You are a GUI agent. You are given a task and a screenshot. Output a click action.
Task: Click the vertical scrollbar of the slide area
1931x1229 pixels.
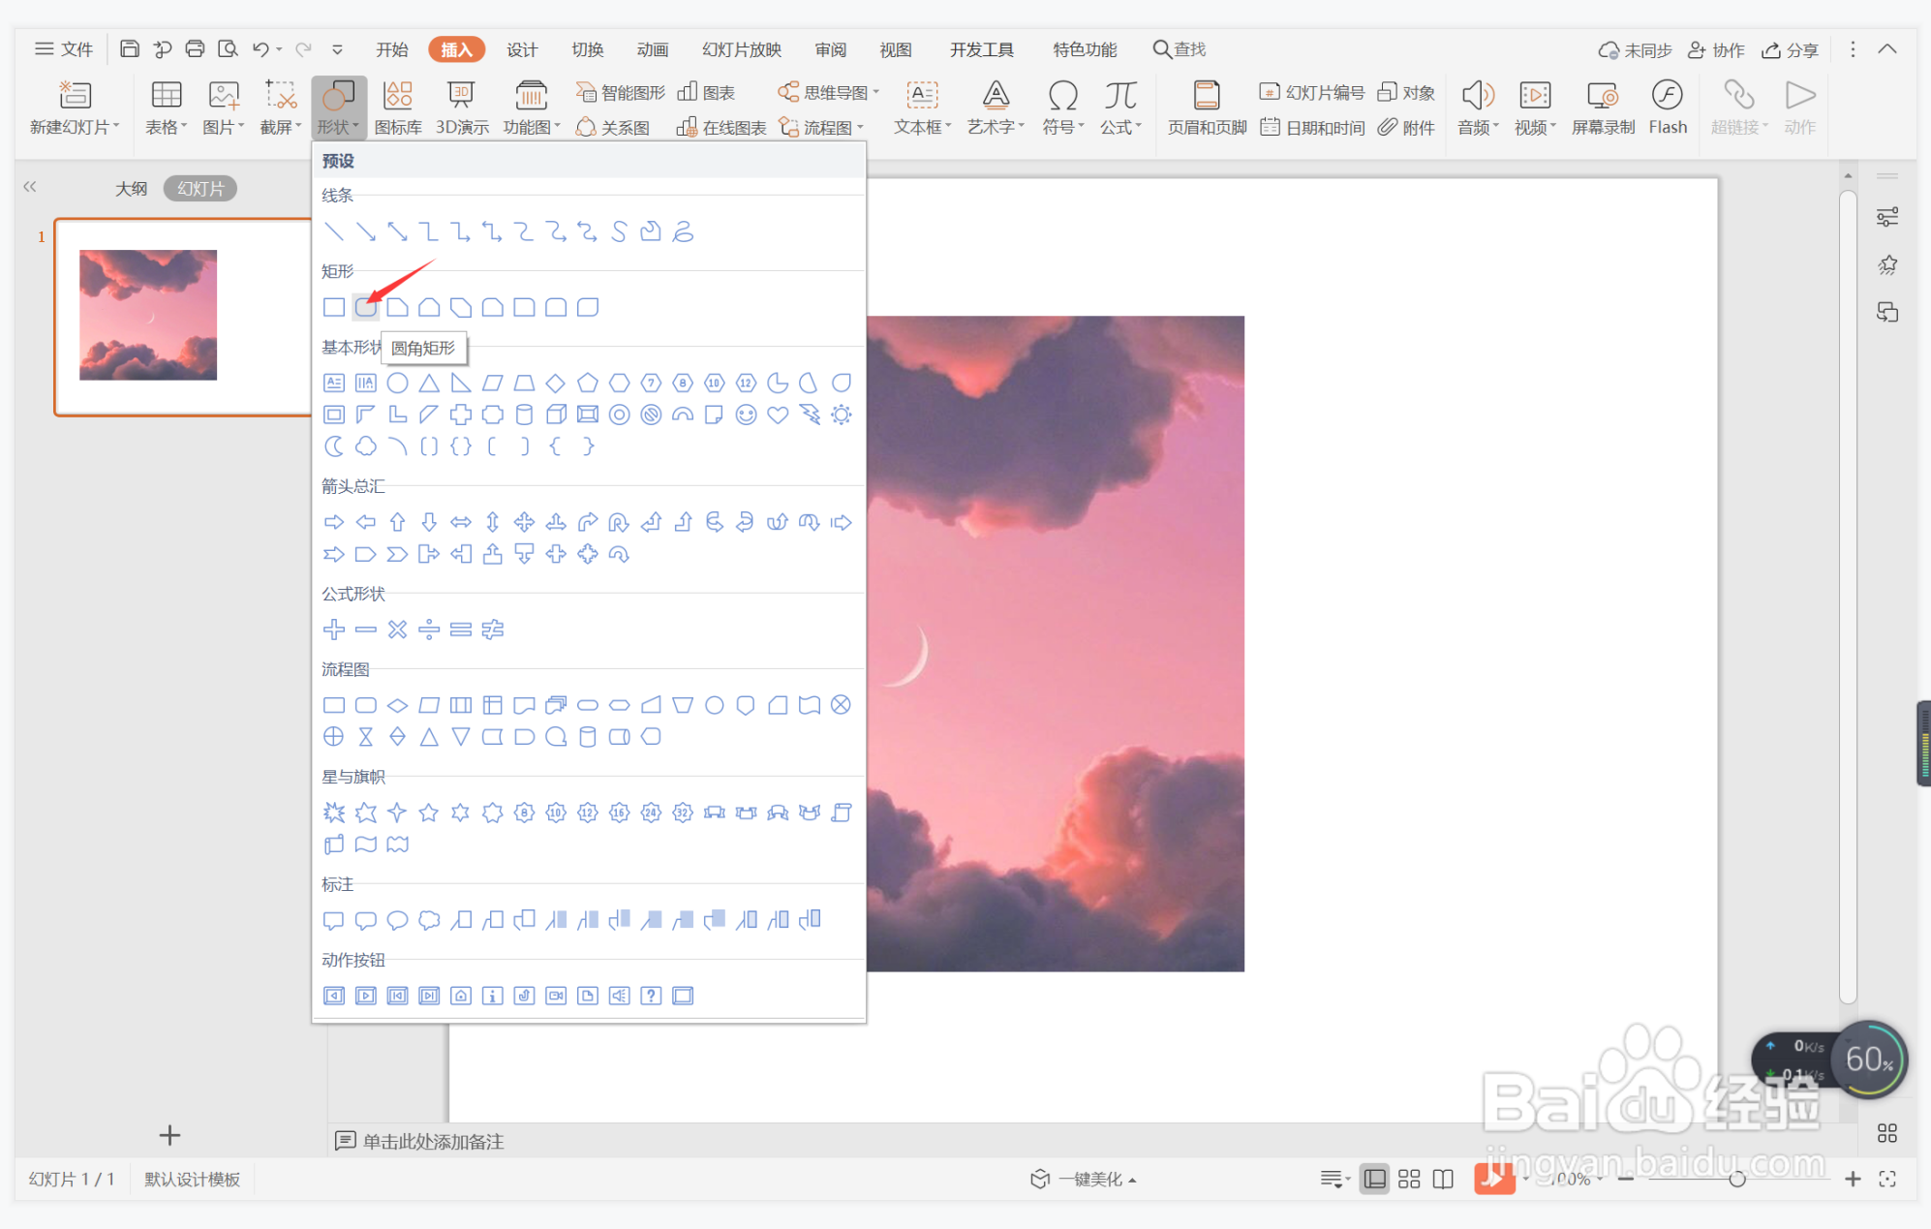coord(1848,597)
